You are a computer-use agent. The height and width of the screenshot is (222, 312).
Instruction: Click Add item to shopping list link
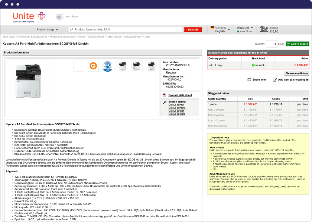click(x=294, y=79)
